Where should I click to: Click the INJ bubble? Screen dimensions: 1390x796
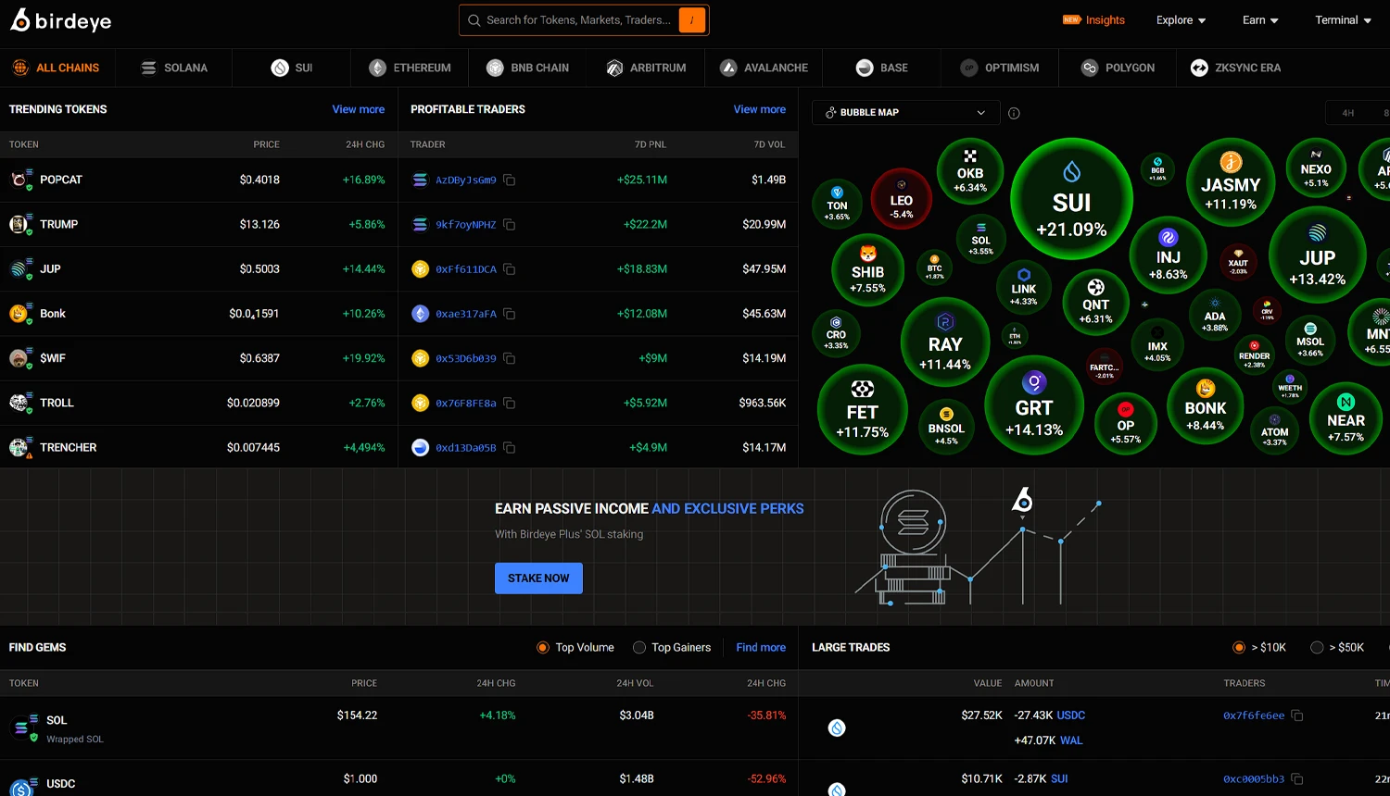1169,254
